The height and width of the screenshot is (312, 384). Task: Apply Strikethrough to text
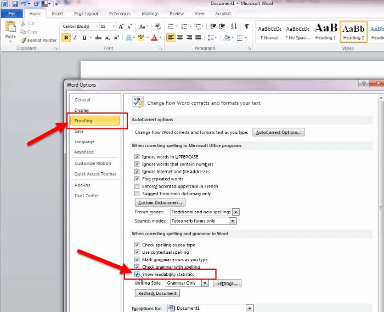point(98,38)
